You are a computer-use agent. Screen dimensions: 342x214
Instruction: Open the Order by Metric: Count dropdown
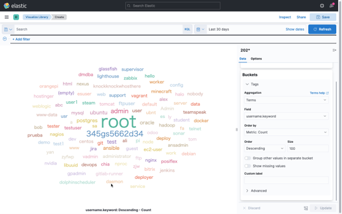[286, 132]
